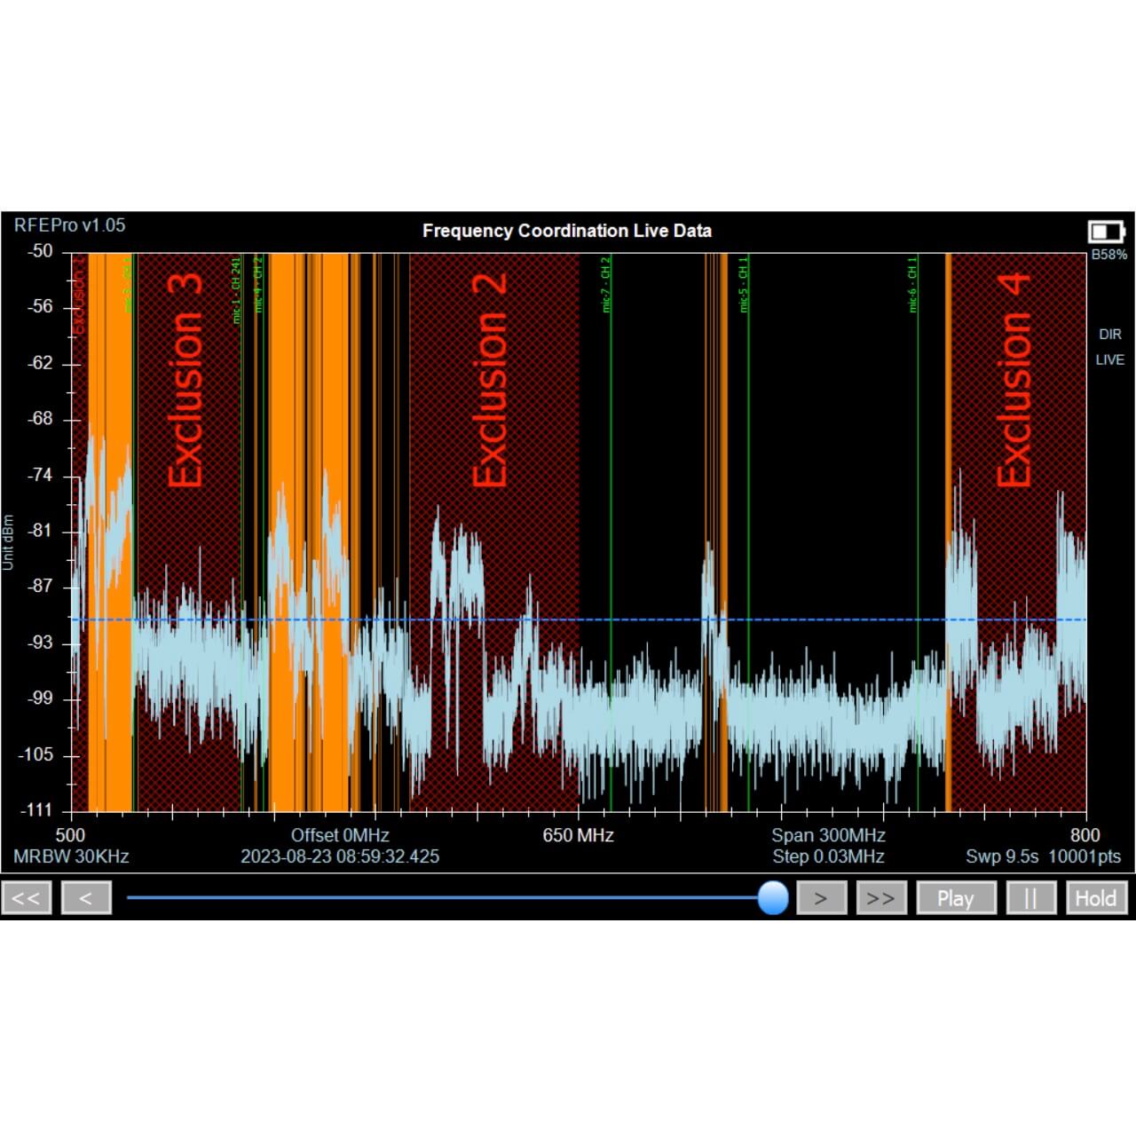
Task: Click the -111 dBm axis value
Action: pyautogui.click(x=36, y=810)
